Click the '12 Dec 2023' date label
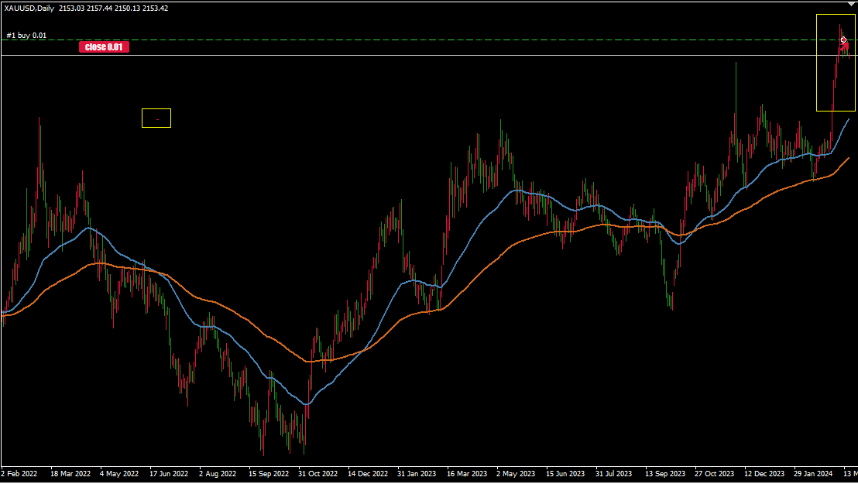 tap(764, 474)
